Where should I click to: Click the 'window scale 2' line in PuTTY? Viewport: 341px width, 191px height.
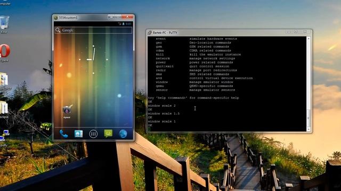pyautogui.click(x=162, y=106)
